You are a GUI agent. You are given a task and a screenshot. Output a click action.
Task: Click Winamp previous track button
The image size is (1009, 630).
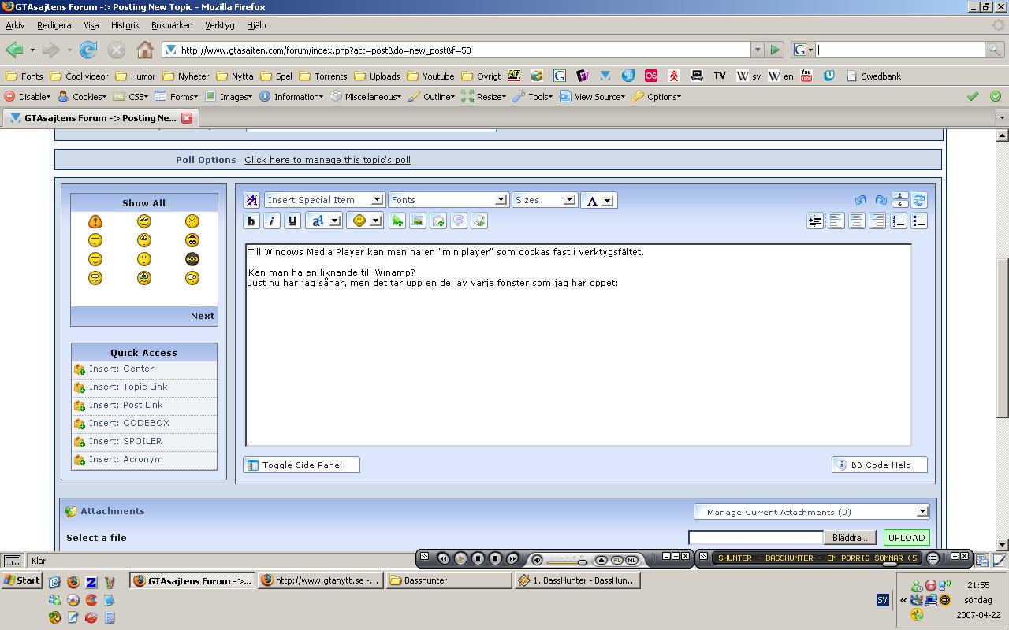[x=443, y=558]
